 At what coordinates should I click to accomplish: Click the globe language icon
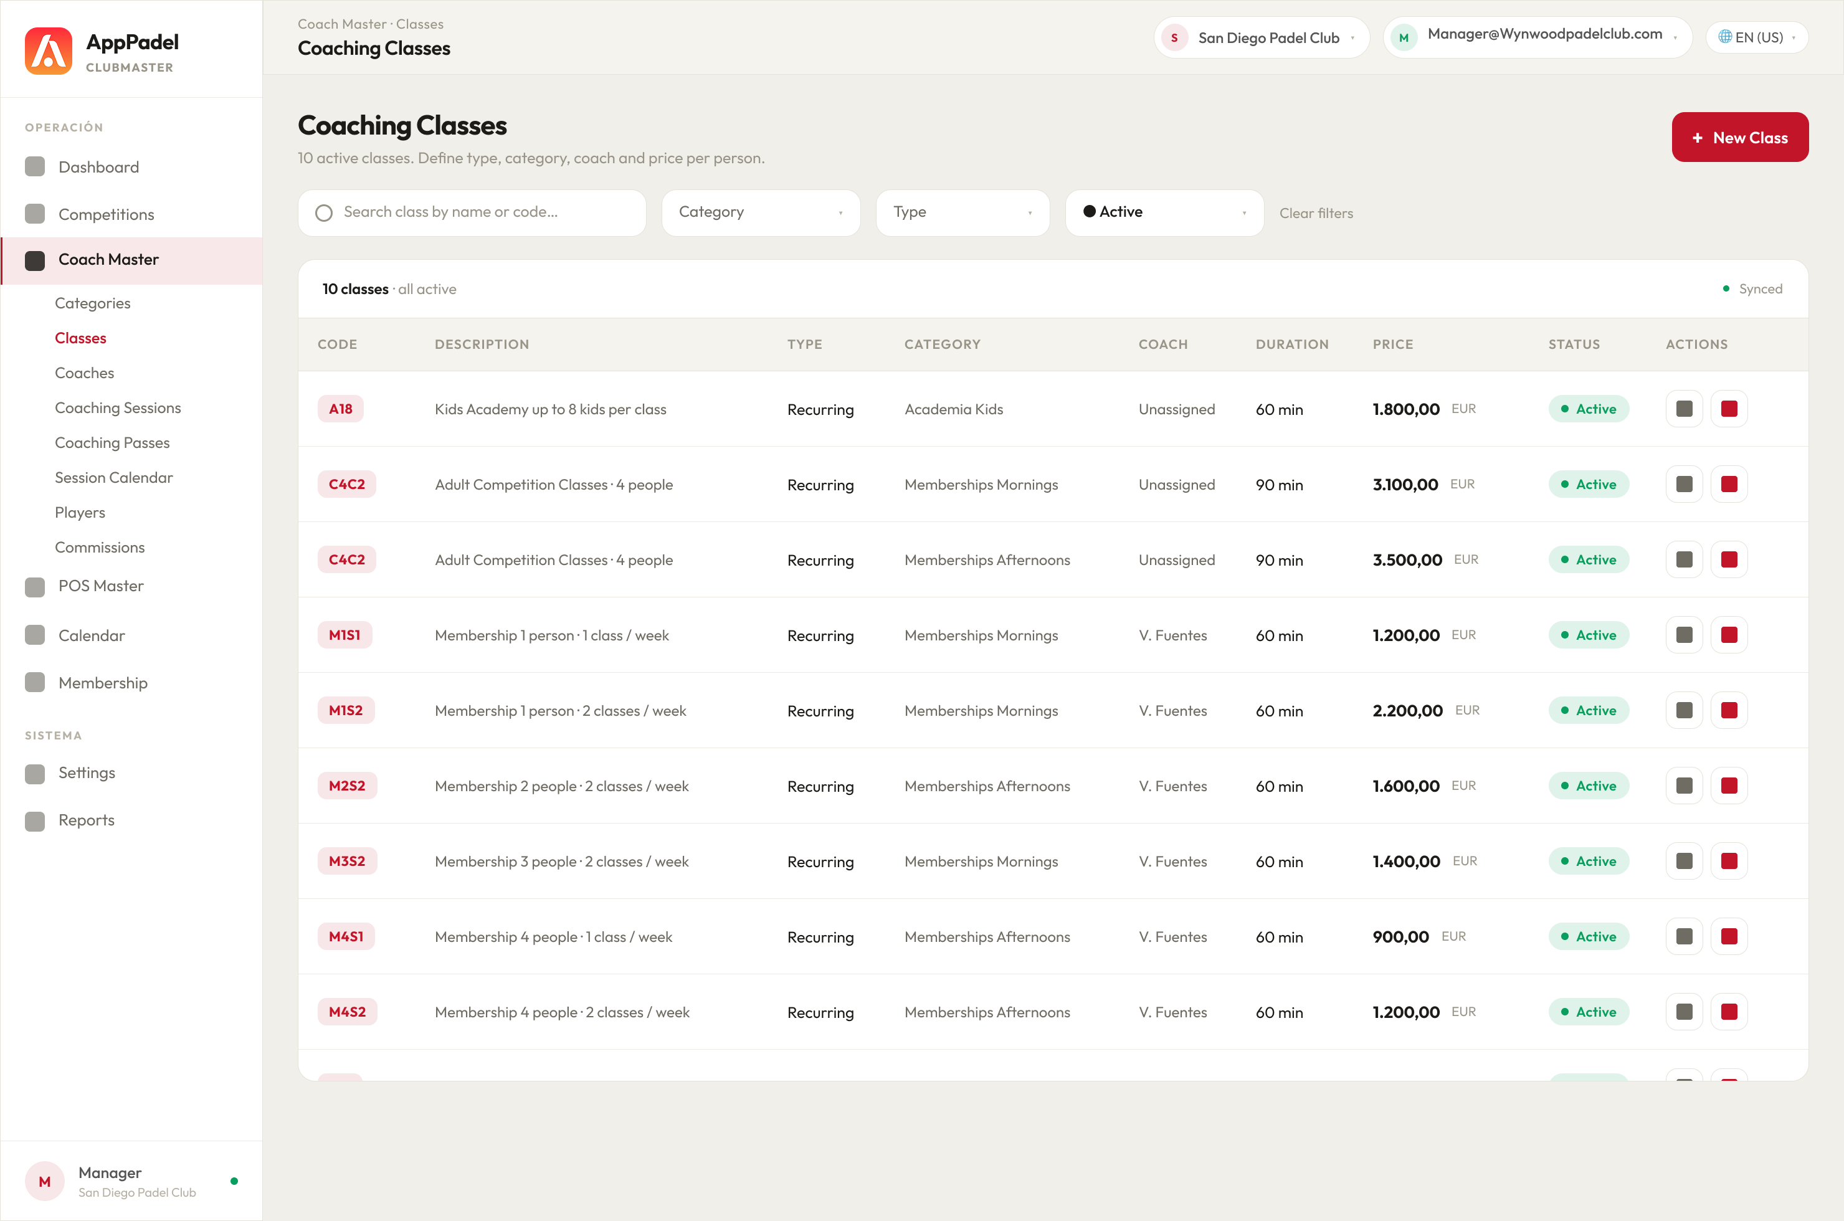coord(1725,37)
